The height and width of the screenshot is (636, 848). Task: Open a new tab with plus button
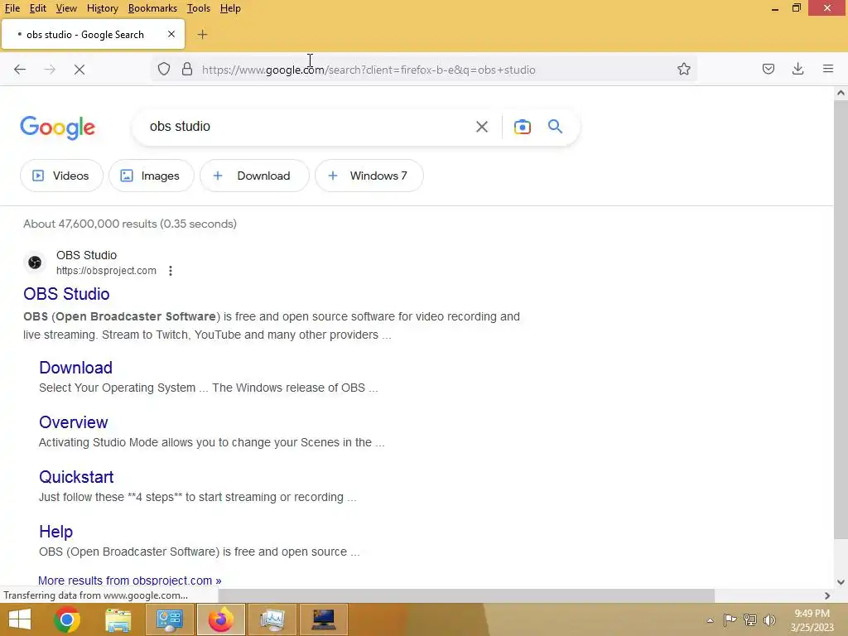202,35
